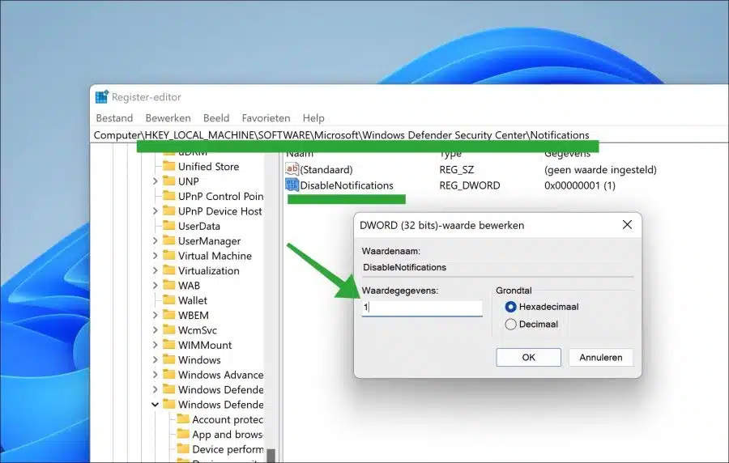Select the Wallet tree item
The image size is (729, 463).
(x=193, y=300)
